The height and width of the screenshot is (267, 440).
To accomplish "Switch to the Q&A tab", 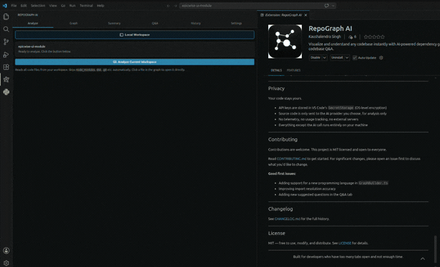I will 155,23.
